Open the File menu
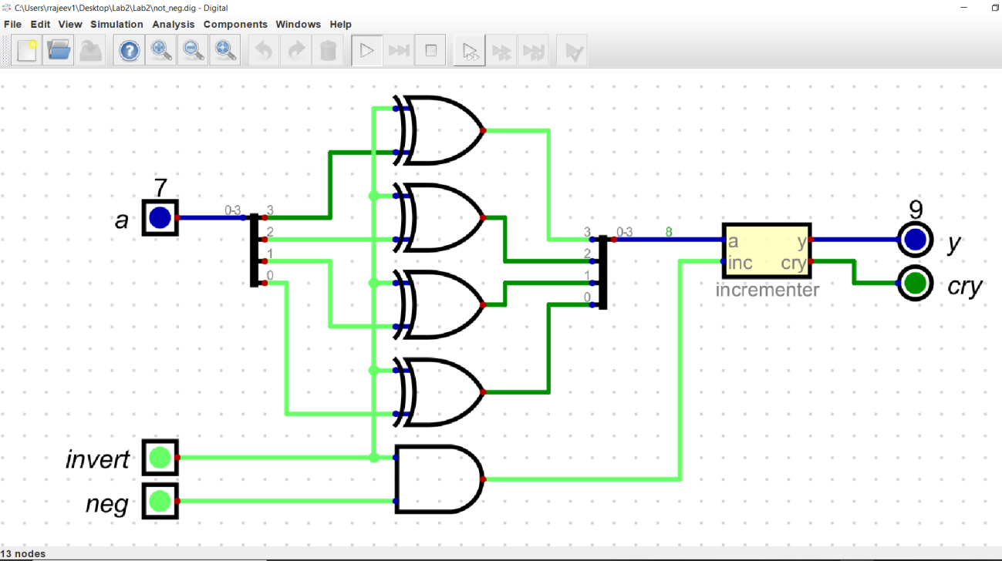 click(x=13, y=24)
